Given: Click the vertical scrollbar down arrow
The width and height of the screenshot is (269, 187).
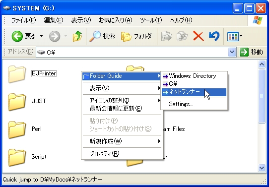Looking at the screenshot, I should 262,168.
